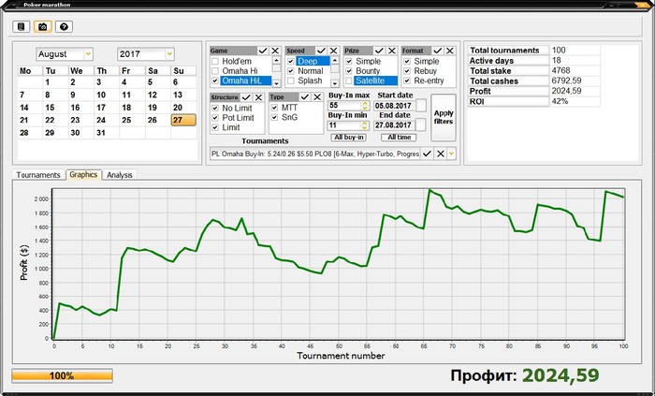Toggle the Hold'em game checkbox
This screenshot has width=655, height=396.
click(x=215, y=62)
